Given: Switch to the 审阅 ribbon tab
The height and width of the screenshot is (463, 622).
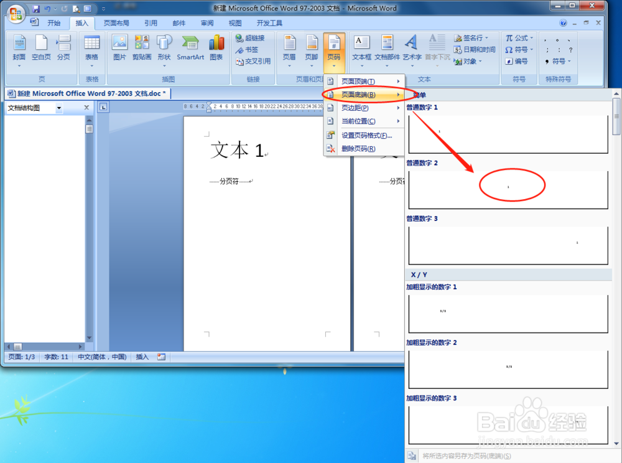Looking at the screenshot, I should coord(207,23).
